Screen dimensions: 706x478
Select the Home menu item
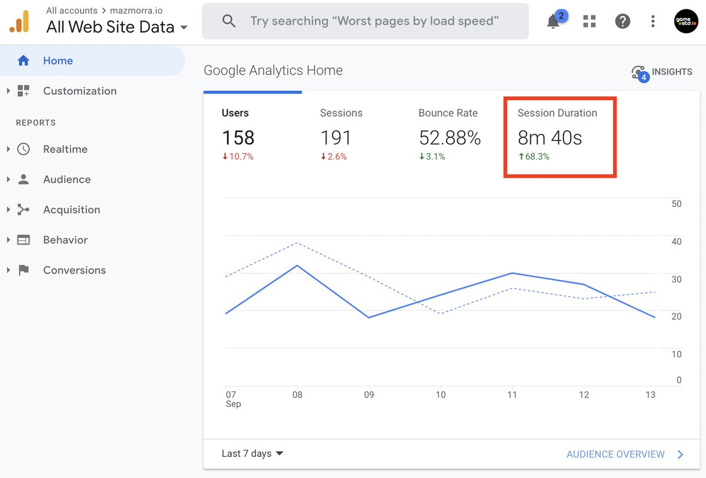click(x=92, y=61)
